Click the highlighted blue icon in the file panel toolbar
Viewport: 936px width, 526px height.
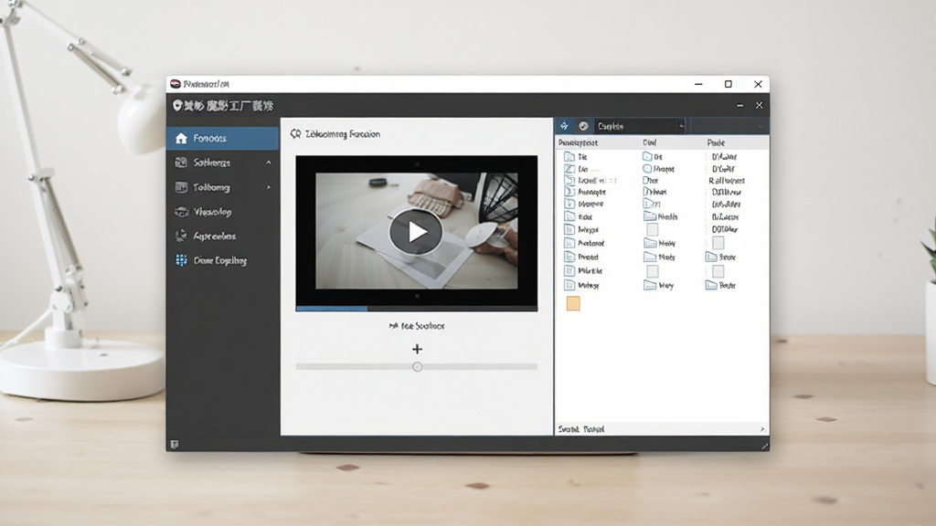(x=564, y=126)
